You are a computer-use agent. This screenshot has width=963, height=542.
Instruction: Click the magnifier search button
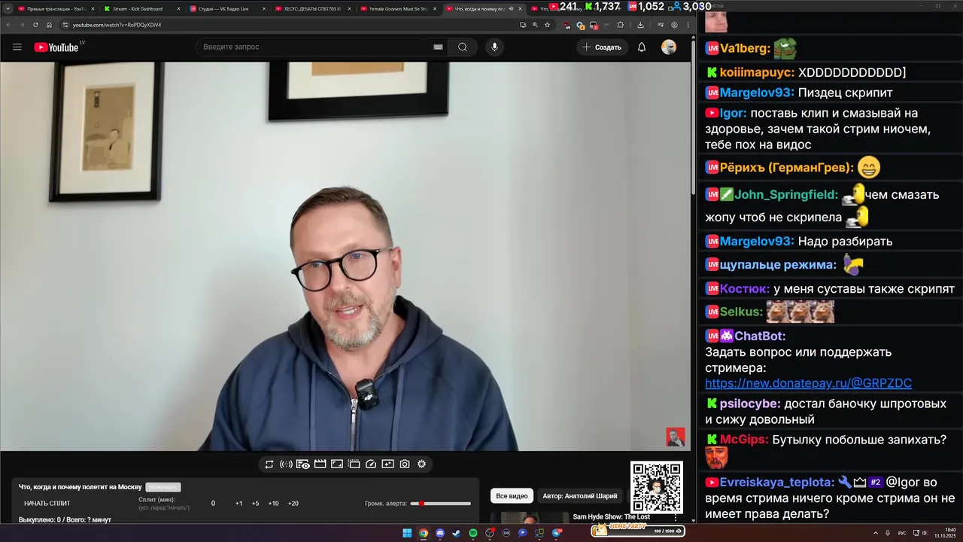click(x=463, y=47)
